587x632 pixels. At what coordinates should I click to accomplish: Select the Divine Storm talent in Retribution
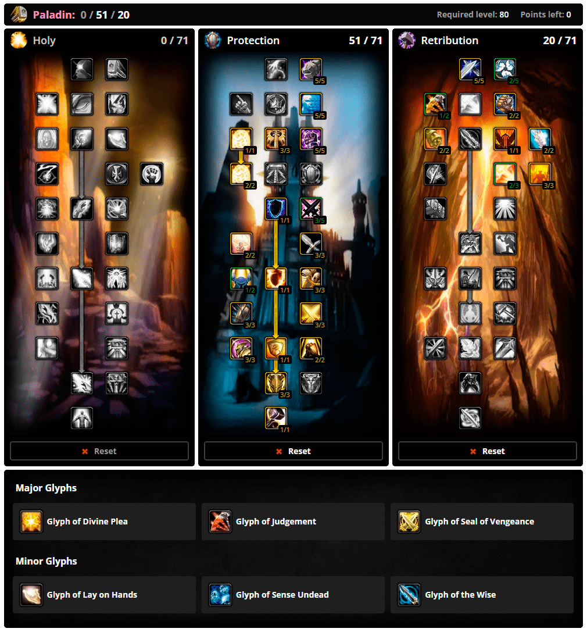pyautogui.click(x=470, y=418)
